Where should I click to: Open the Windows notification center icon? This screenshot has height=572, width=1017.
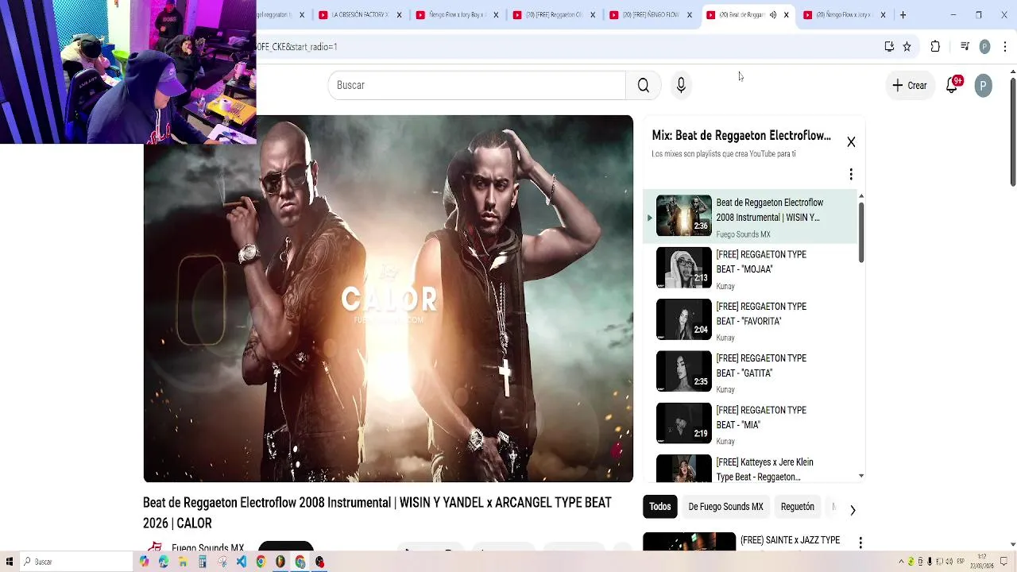[x=1005, y=562]
